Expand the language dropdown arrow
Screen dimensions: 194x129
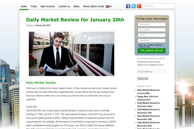tap(111, 7)
